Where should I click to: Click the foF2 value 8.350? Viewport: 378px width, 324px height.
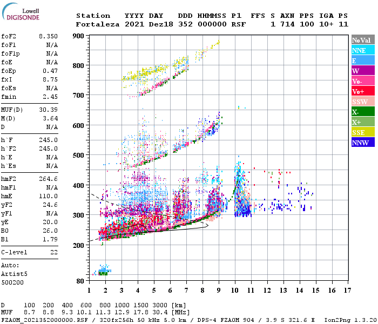click(x=48, y=36)
